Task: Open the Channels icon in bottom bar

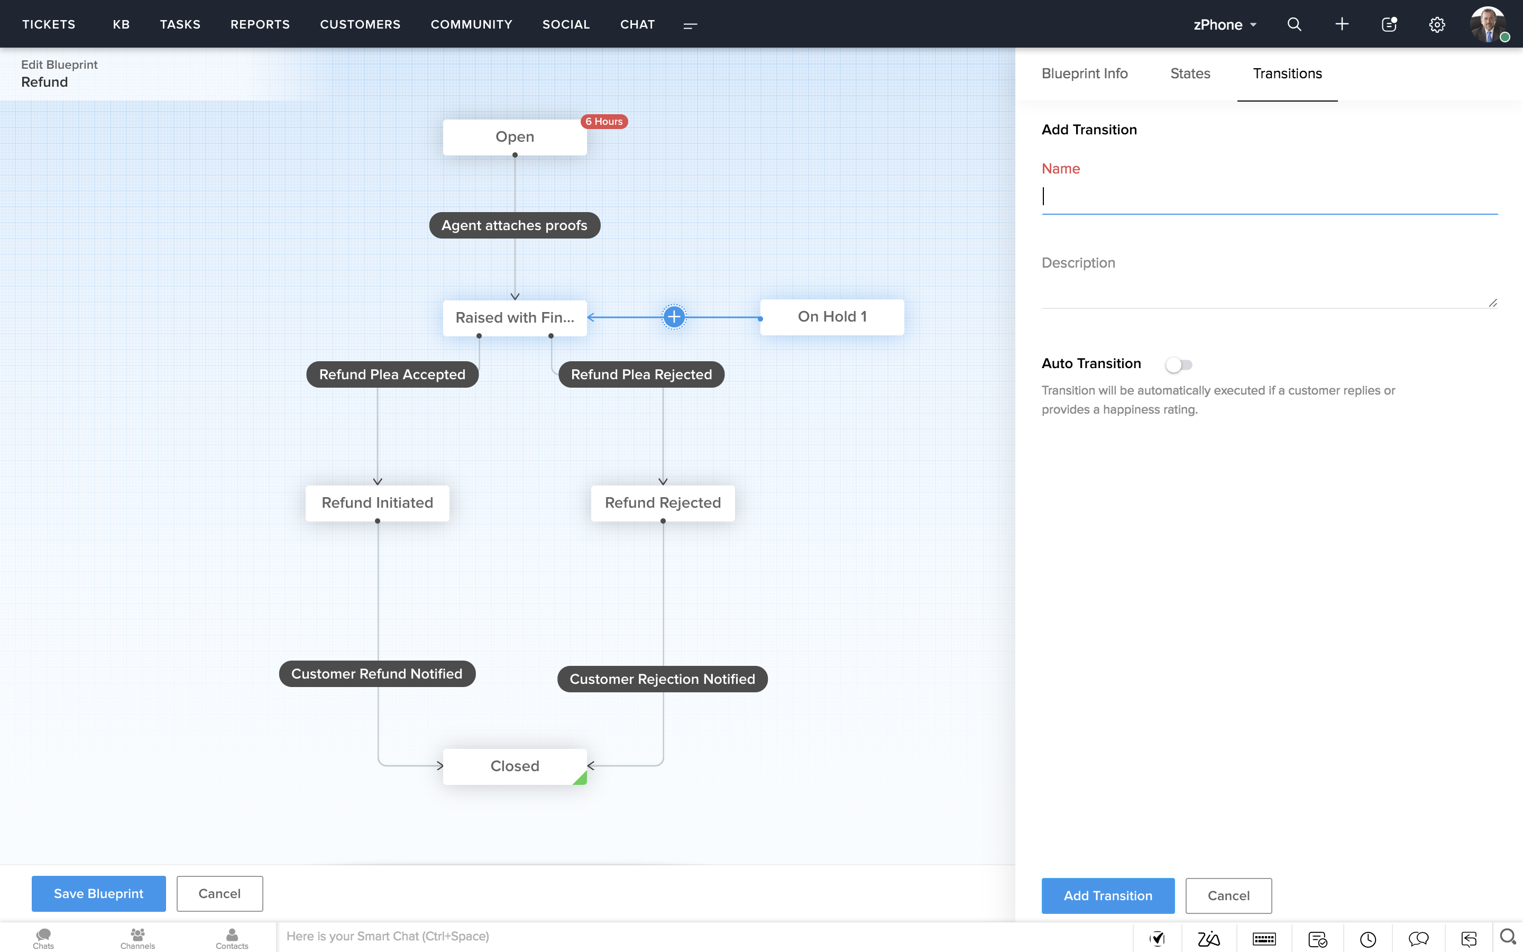Action: point(137,938)
